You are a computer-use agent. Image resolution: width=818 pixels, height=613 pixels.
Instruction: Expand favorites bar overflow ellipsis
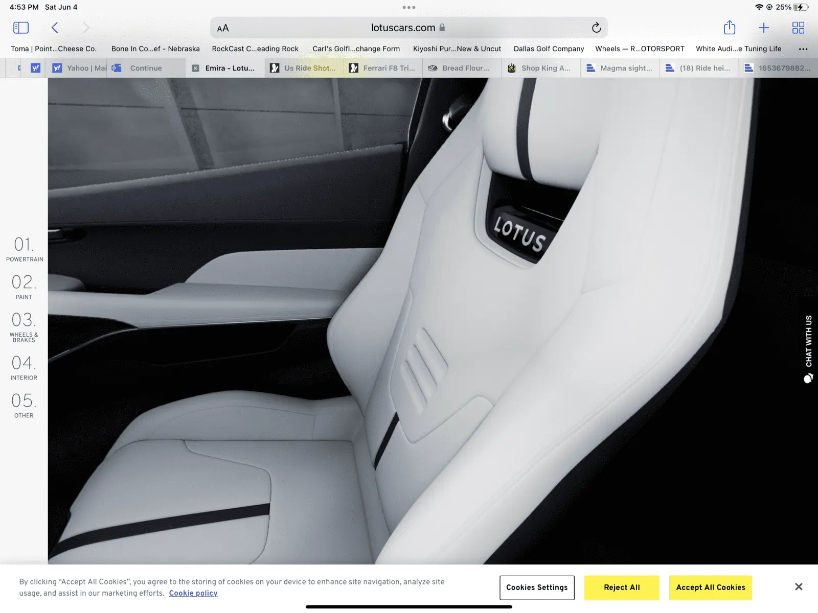[803, 49]
